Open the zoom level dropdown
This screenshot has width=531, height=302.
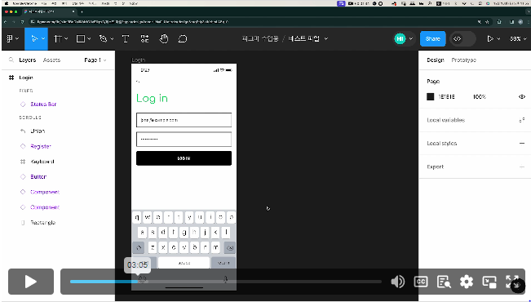[517, 39]
